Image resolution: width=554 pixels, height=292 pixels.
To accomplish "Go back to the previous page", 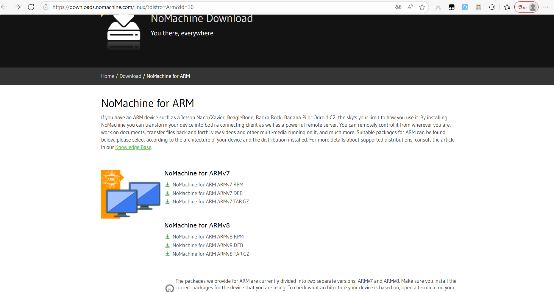I will pos(4,7).
